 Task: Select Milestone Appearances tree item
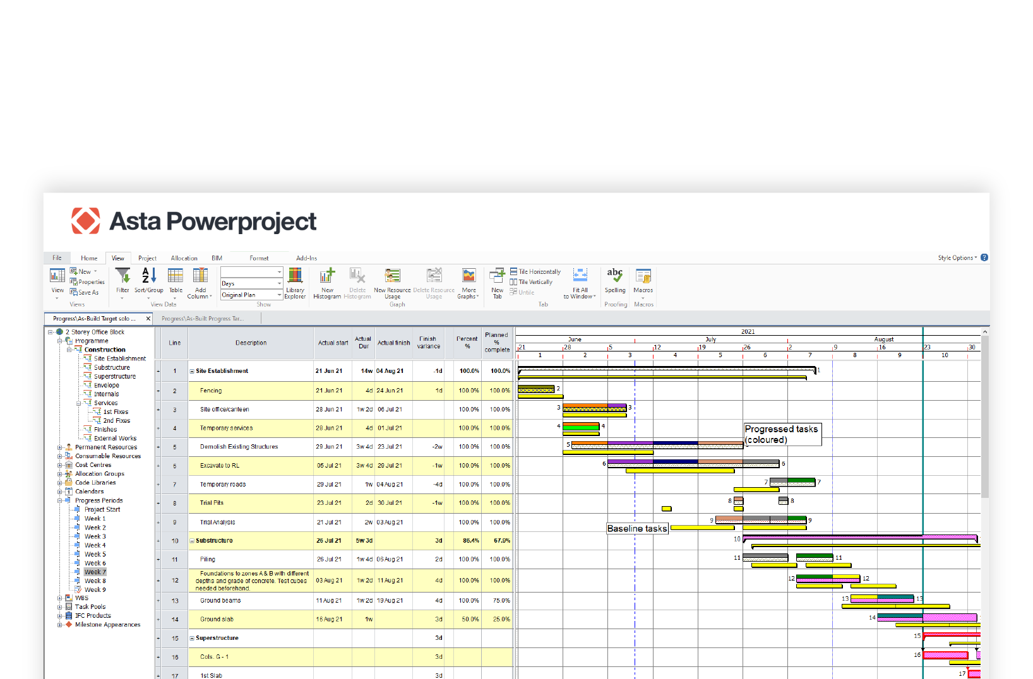107,625
